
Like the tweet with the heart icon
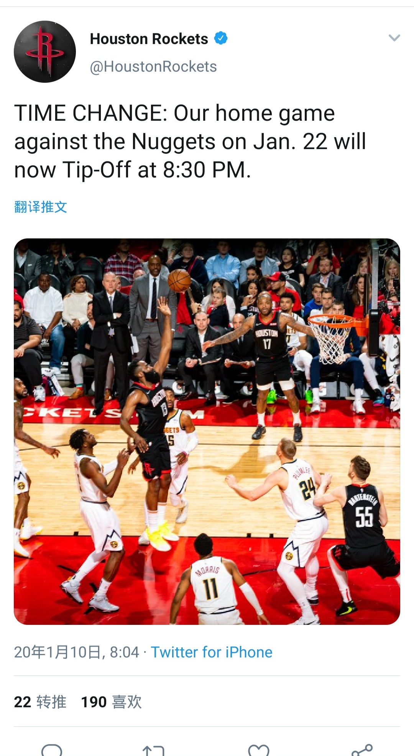259,750
